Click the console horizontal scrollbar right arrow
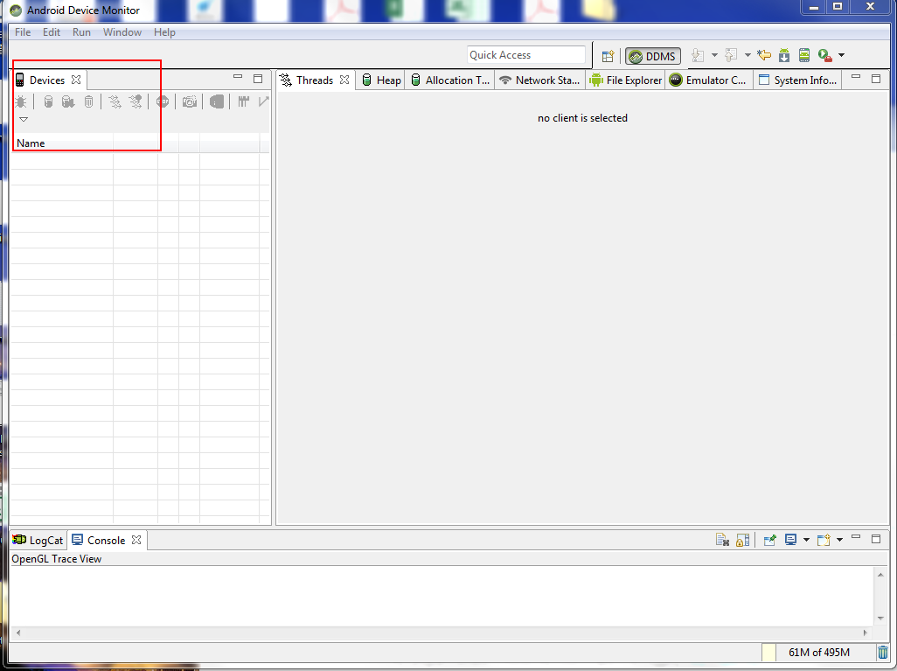The image size is (897, 671). pos(865,633)
